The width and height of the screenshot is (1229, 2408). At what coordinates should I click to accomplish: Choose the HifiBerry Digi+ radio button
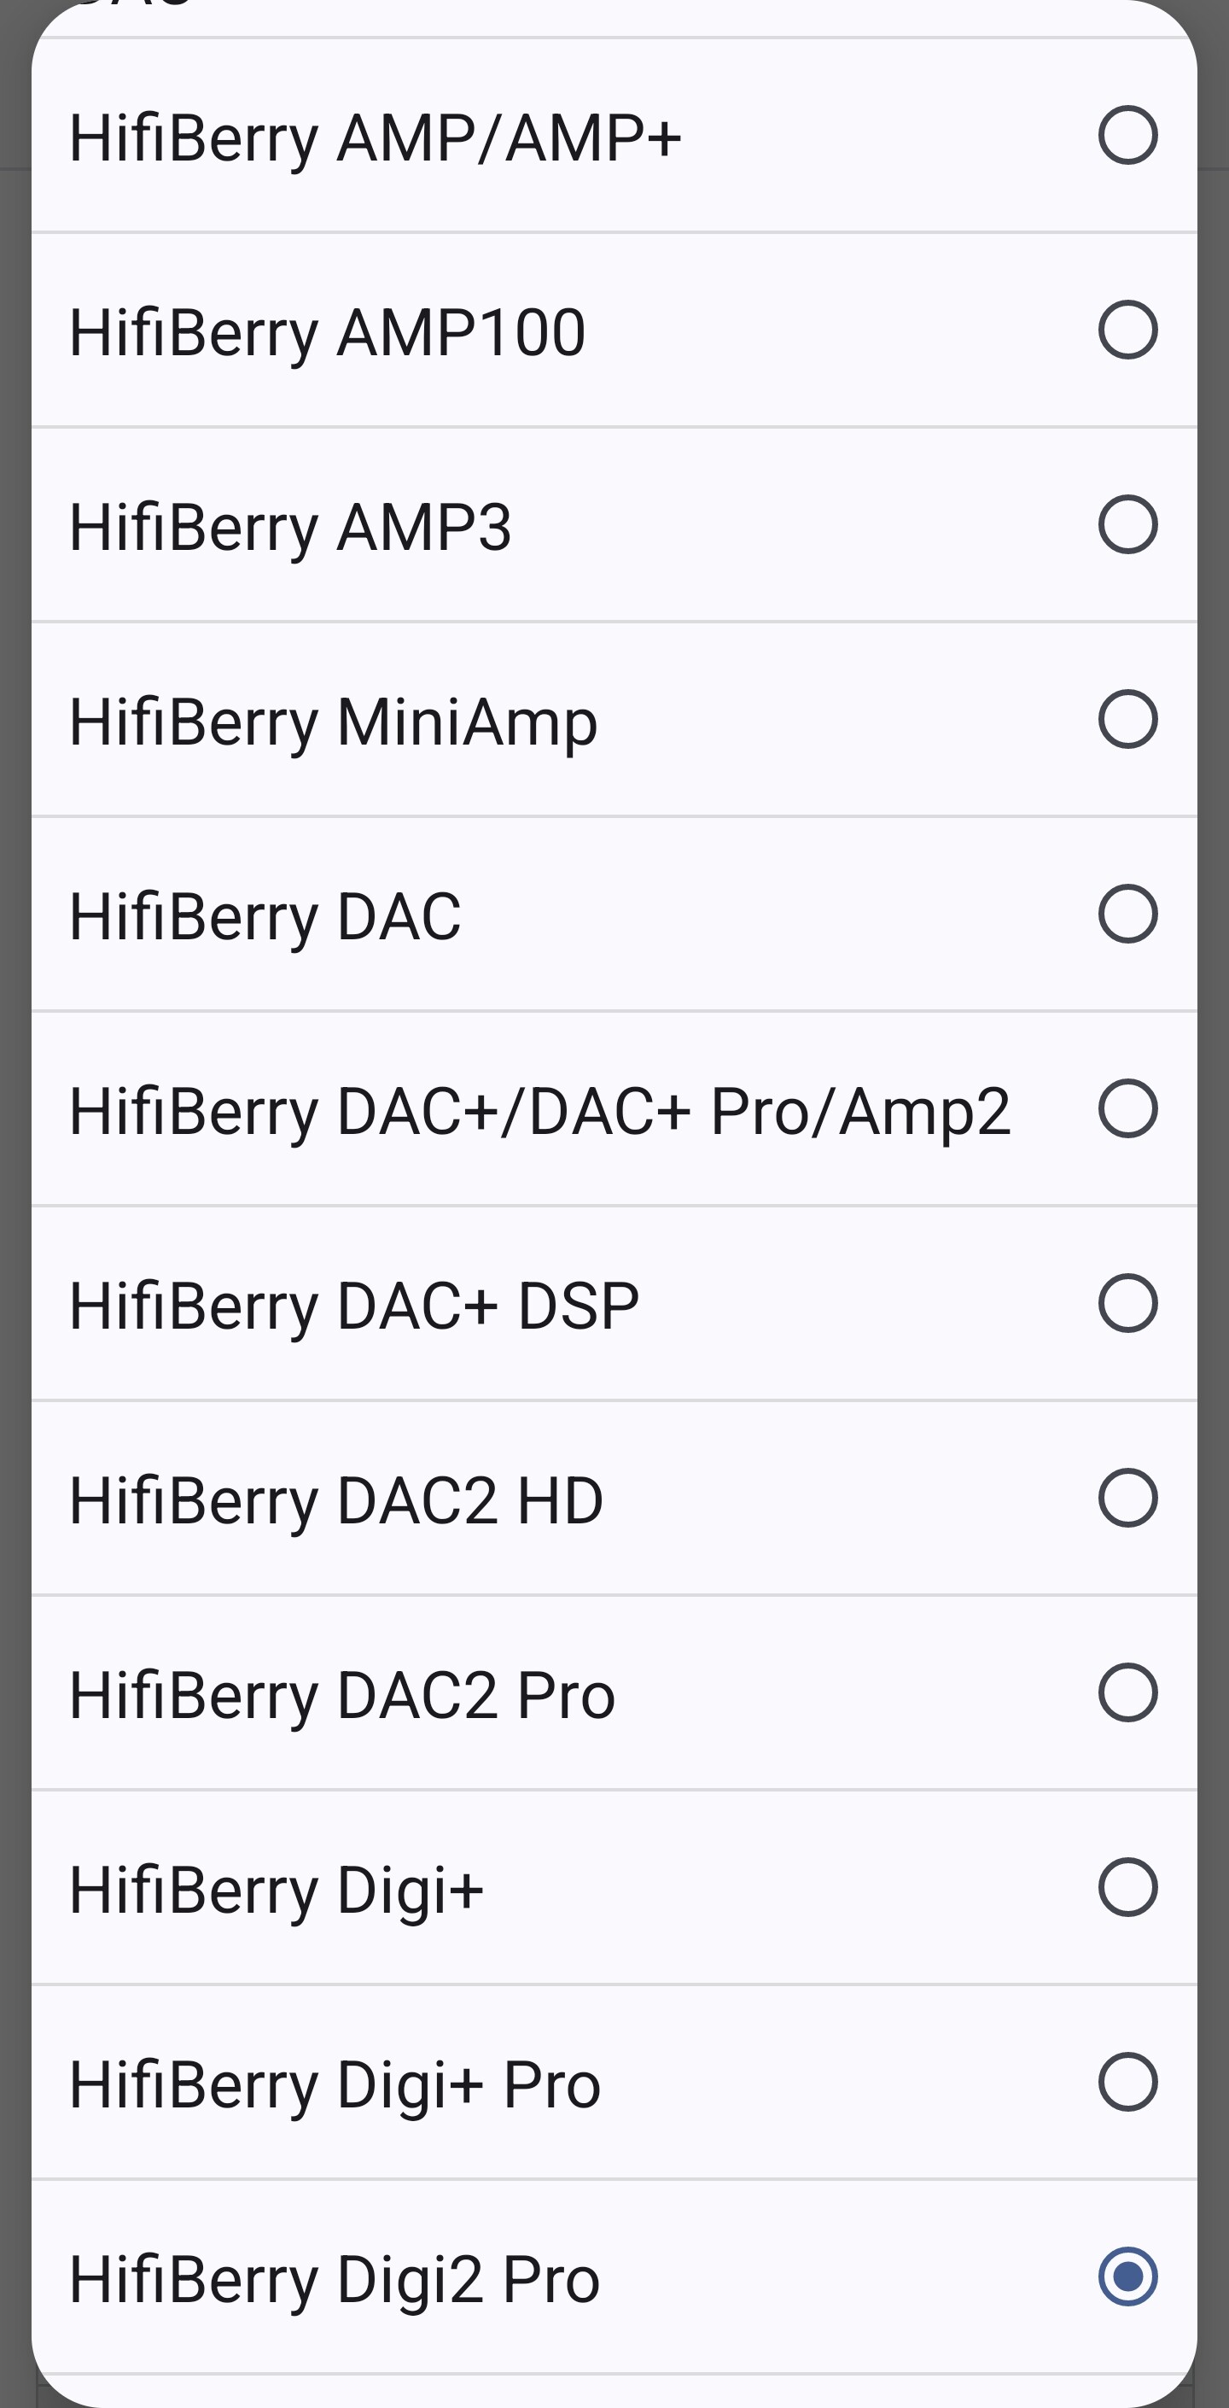point(1127,1886)
